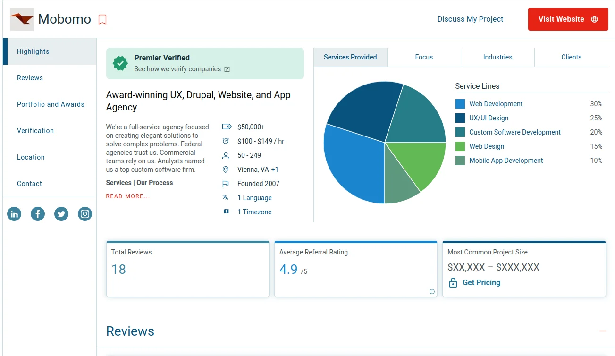Click Custom Software Development teal legend swatch
The width and height of the screenshot is (615, 356).
(x=460, y=132)
